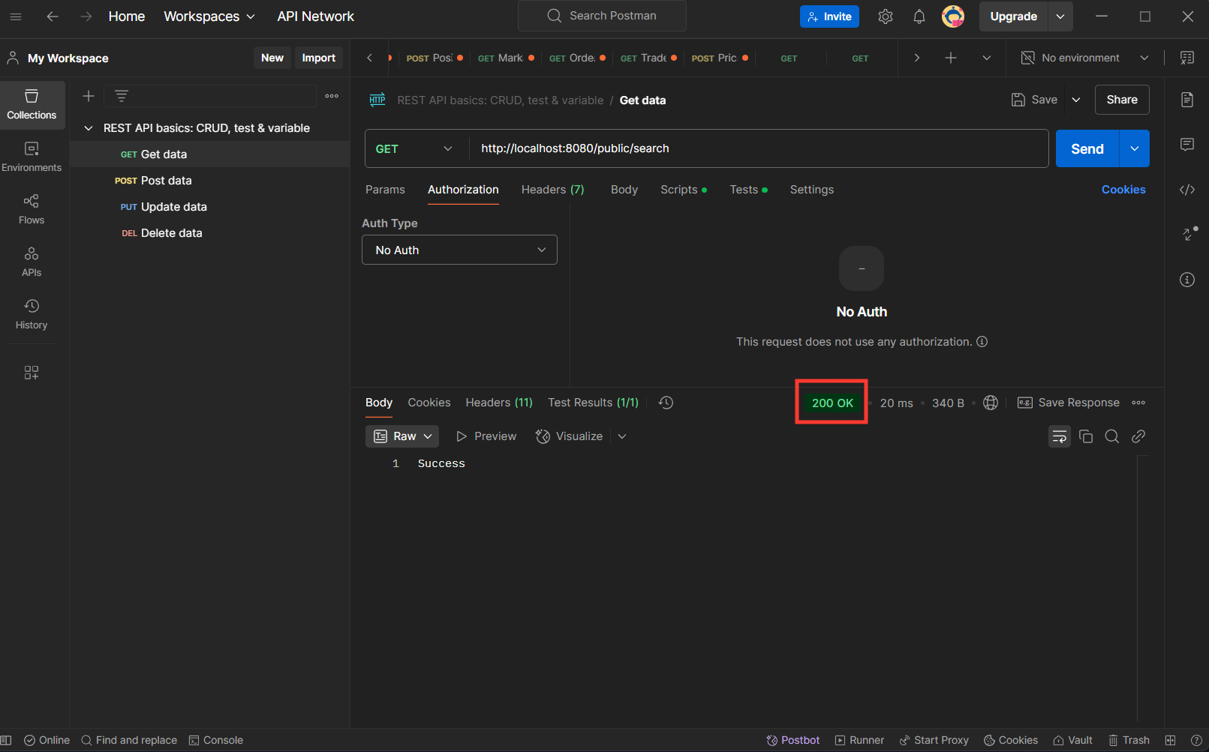Open the configure sidebar grid icon

32,373
